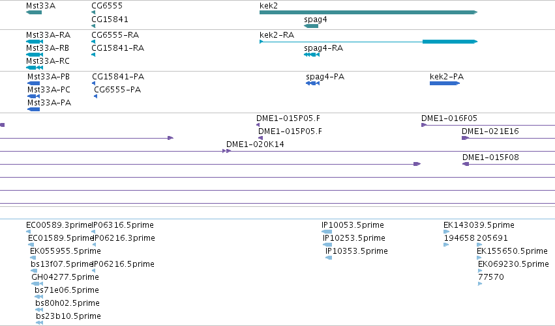Viewport: 555px width, 326px height.
Task: Select the EK143039.5prime EST label
Action: (479, 225)
